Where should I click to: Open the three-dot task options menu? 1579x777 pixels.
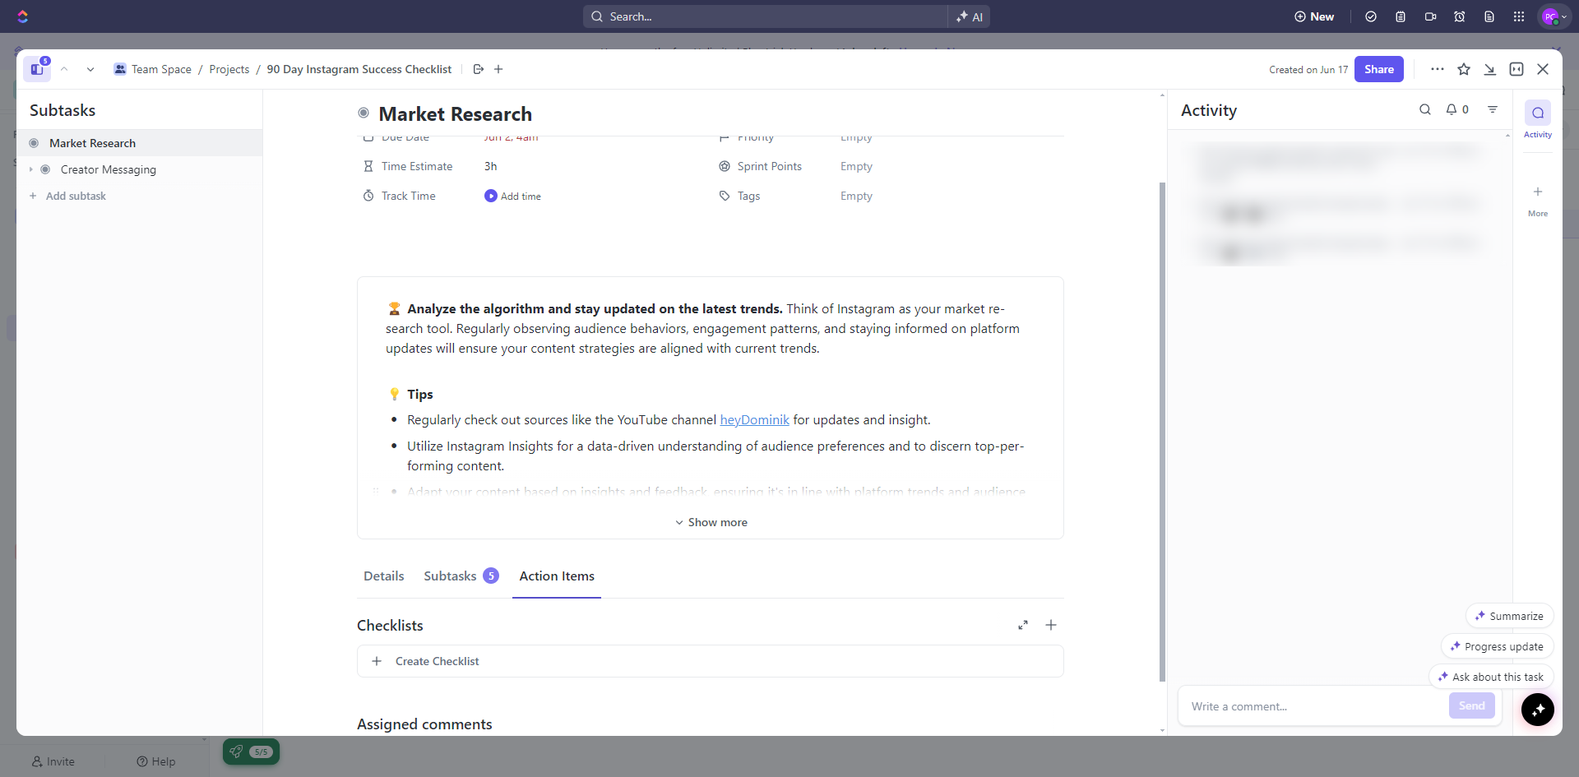[1437, 70]
